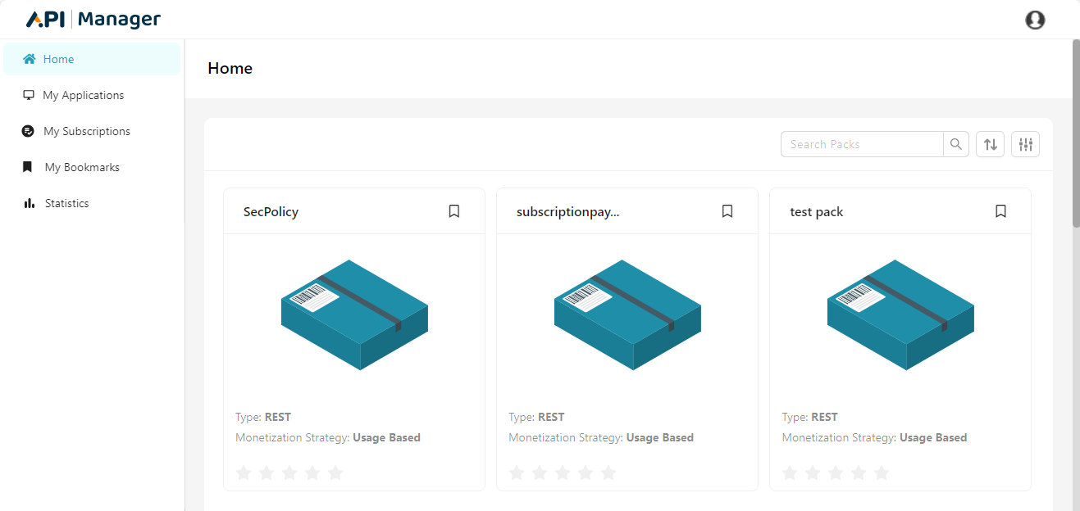Click the Home icon in the sidebar
This screenshot has width=1080, height=511.
(28, 59)
